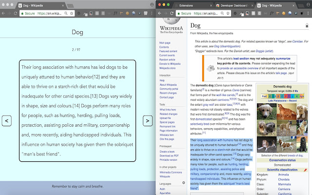Reload the page in the left browser window
Viewport: 312px width, 195px height.
tap(15, 13)
